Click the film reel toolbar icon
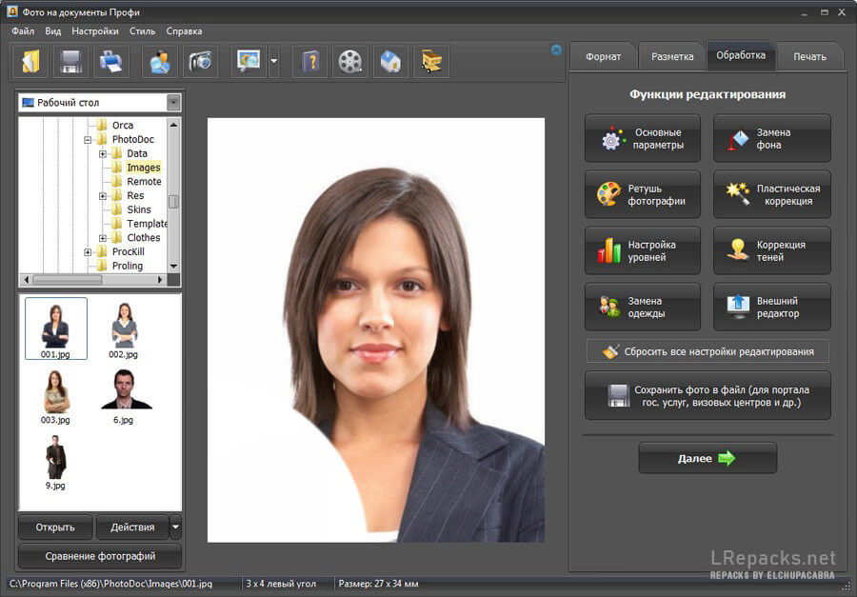This screenshot has width=857, height=597. [350, 62]
